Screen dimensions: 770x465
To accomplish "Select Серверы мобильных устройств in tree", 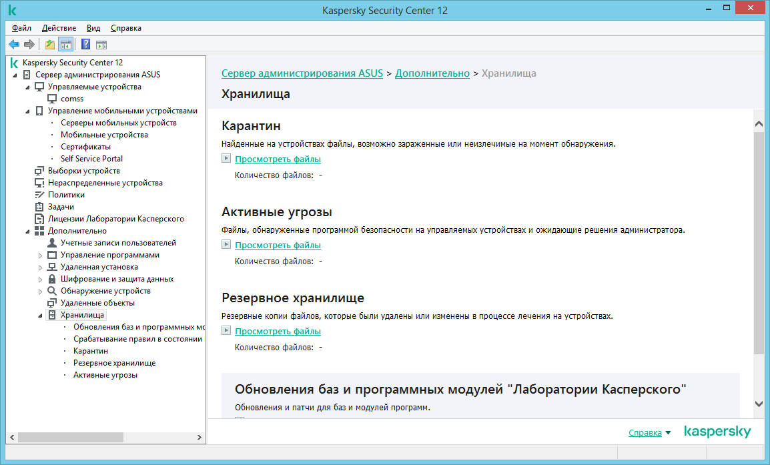I will click(118, 123).
